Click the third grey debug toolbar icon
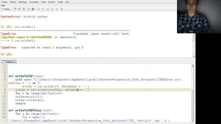 click(x=48, y=9)
